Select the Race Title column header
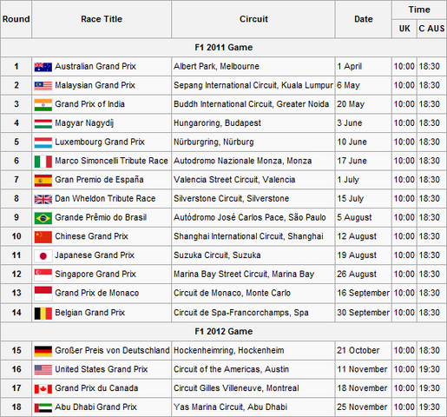The width and height of the screenshot is (447, 417). pyautogui.click(x=102, y=19)
